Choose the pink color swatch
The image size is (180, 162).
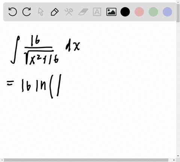(139, 12)
